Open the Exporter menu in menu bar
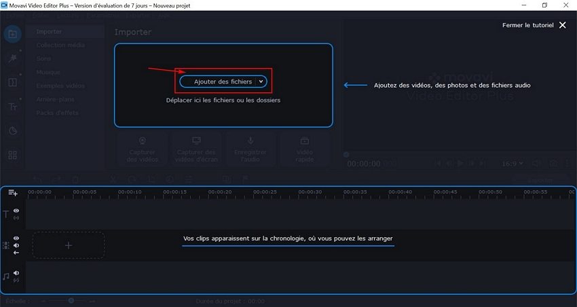Viewport: 577px width, 307px height. point(138,16)
